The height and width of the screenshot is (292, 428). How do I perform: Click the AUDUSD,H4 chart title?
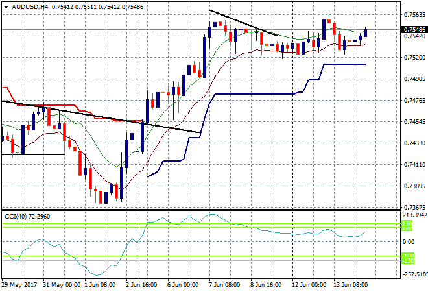coord(30,7)
